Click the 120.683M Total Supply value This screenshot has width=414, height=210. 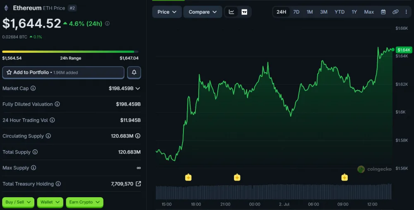129,152
